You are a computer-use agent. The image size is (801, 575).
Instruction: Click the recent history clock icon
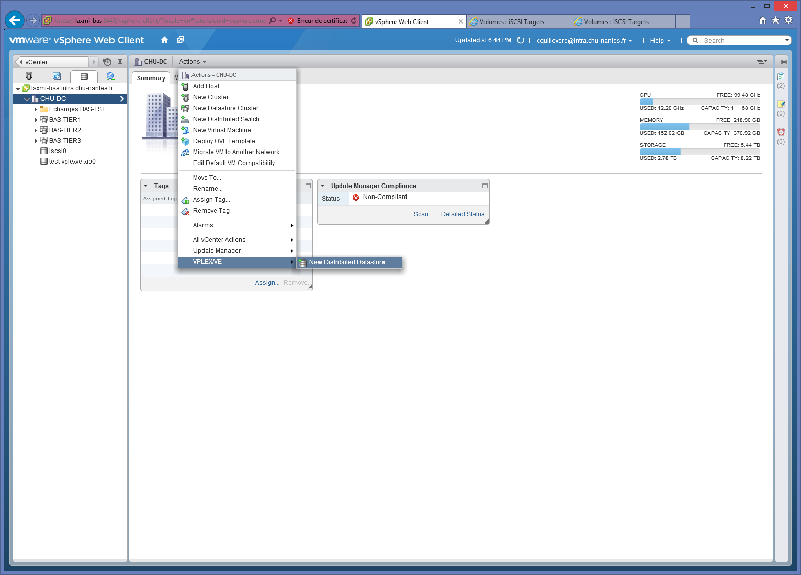pos(107,62)
